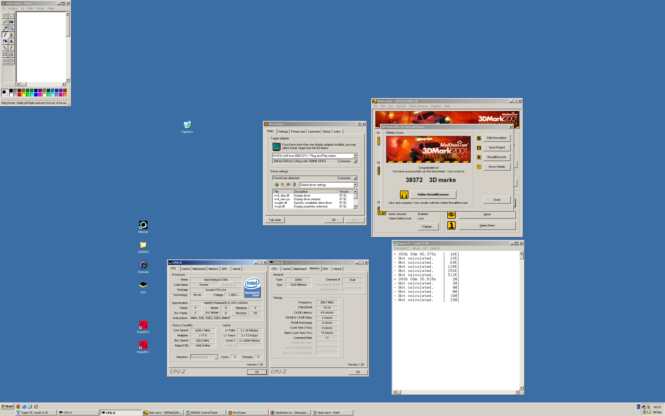Click the RivaTuner file list scroll down arrow
665x416 pixels.
pos(355,206)
